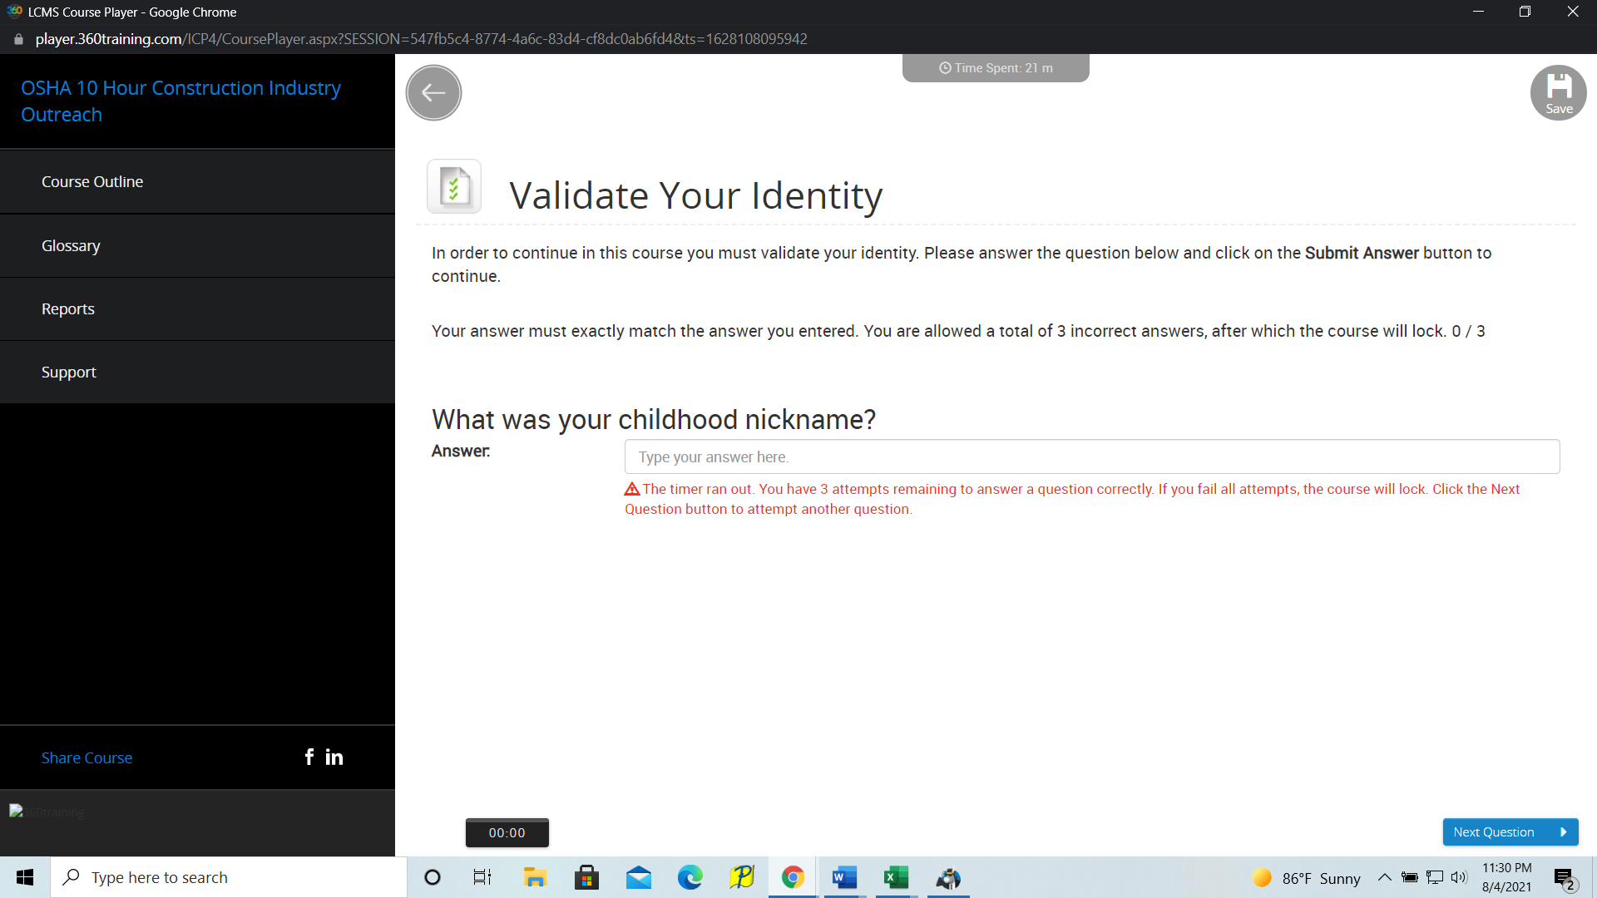1597x898 pixels.
Task: Share course on Facebook icon
Action: click(309, 757)
